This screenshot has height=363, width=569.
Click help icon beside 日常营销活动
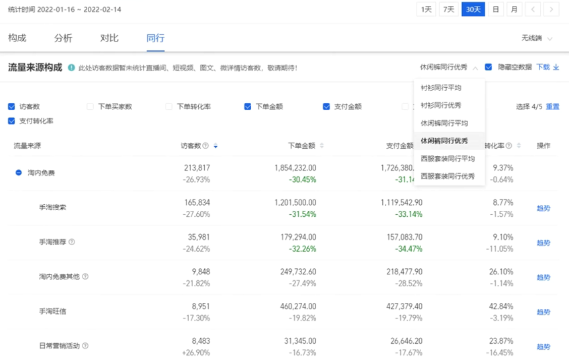(85, 346)
